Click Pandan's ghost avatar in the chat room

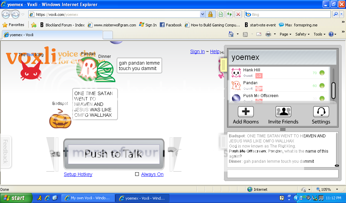(88, 69)
